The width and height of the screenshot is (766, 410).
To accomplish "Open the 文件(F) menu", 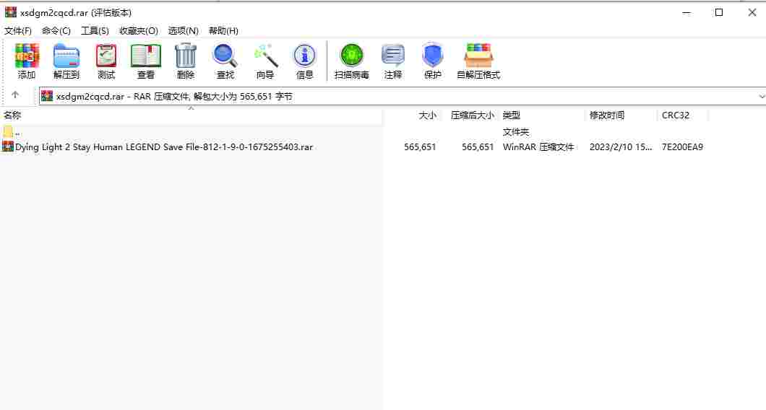I will pyautogui.click(x=18, y=31).
